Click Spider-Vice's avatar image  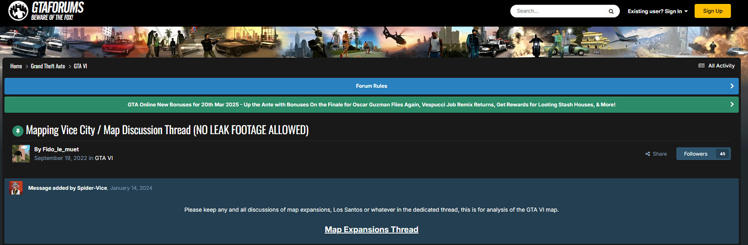click(16, 188)
